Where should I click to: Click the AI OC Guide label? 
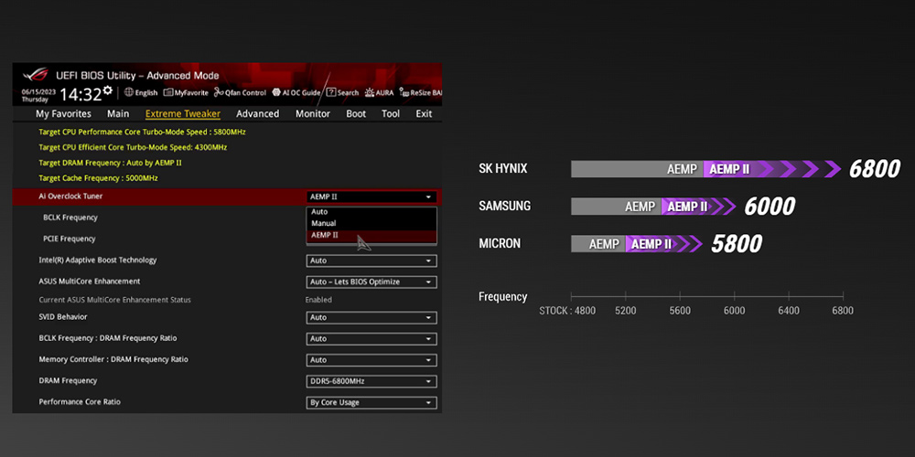301,92
